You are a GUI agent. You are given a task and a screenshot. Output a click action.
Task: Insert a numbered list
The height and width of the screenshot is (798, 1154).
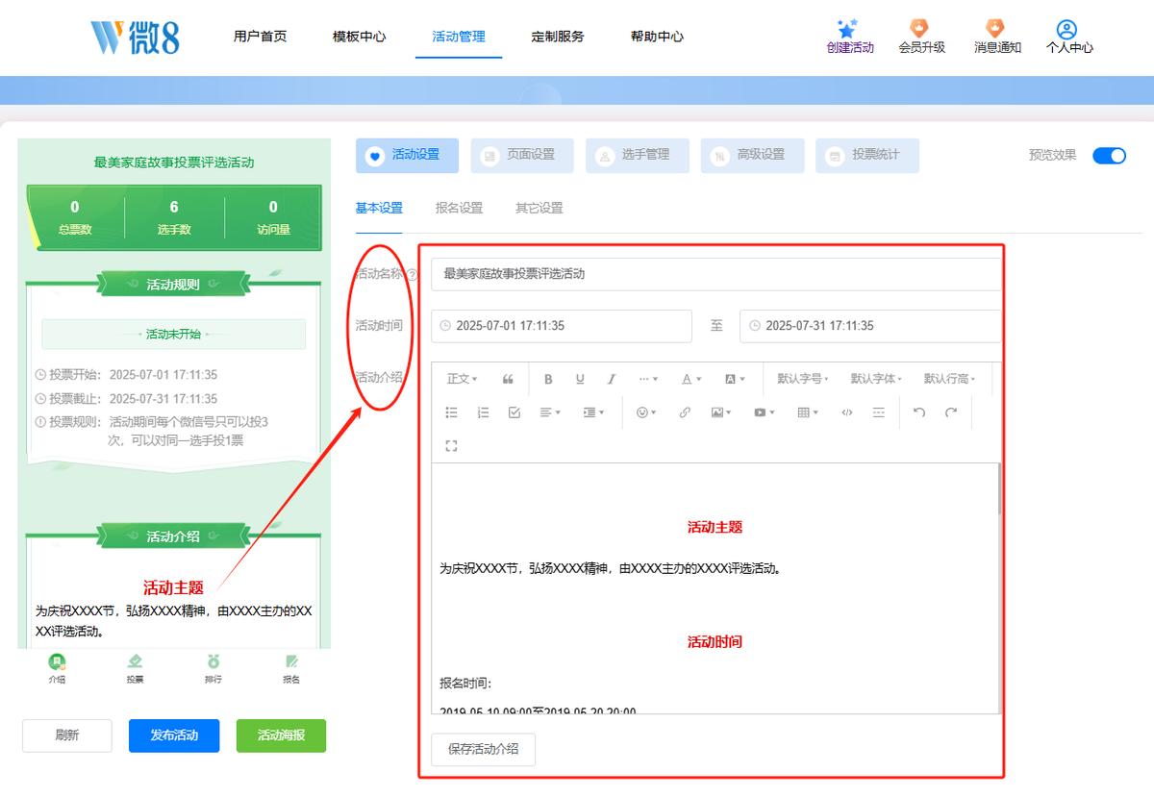pyautogui.click(x=483, y=412)
